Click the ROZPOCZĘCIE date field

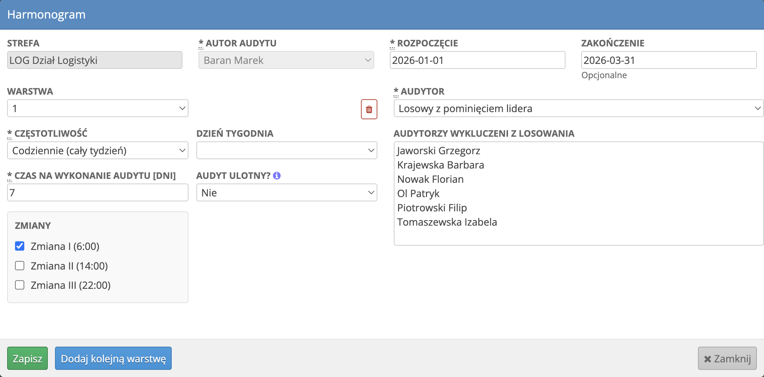(477, 60)
